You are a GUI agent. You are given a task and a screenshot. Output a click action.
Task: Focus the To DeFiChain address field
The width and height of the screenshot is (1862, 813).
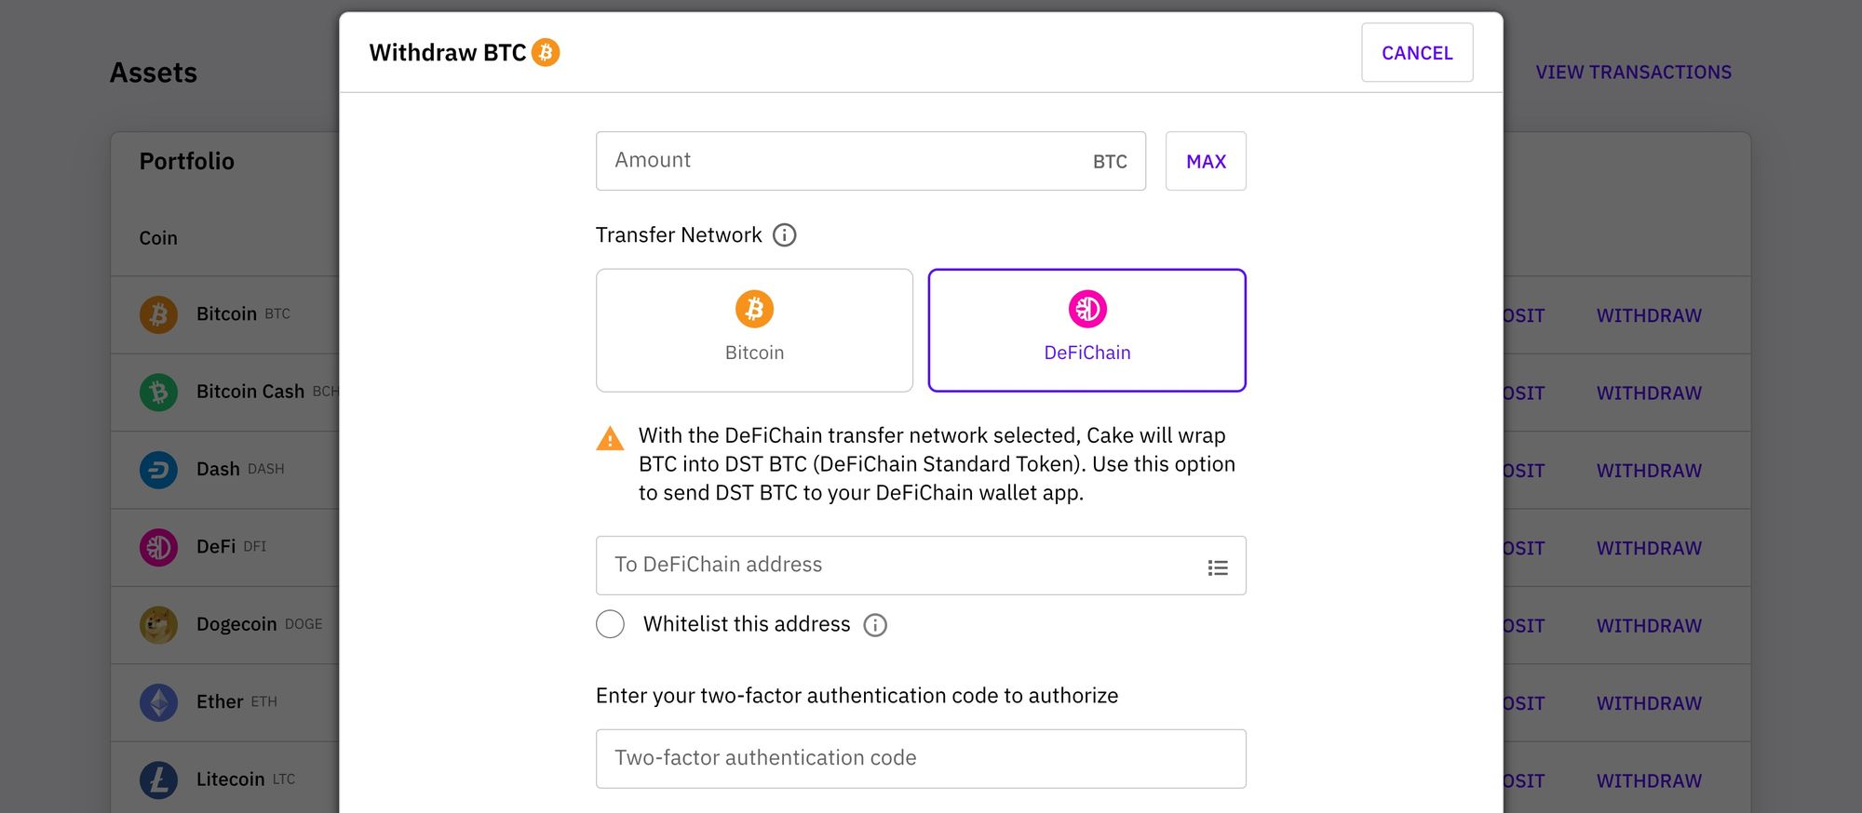[x=921, y=566]
